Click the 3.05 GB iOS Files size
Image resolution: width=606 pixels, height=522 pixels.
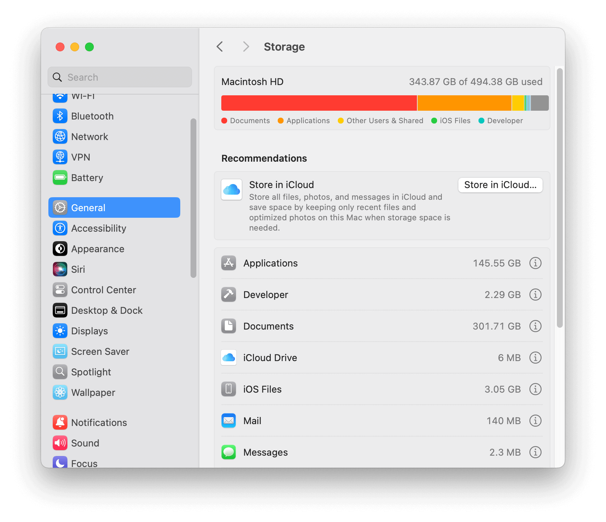click(503, 389)
